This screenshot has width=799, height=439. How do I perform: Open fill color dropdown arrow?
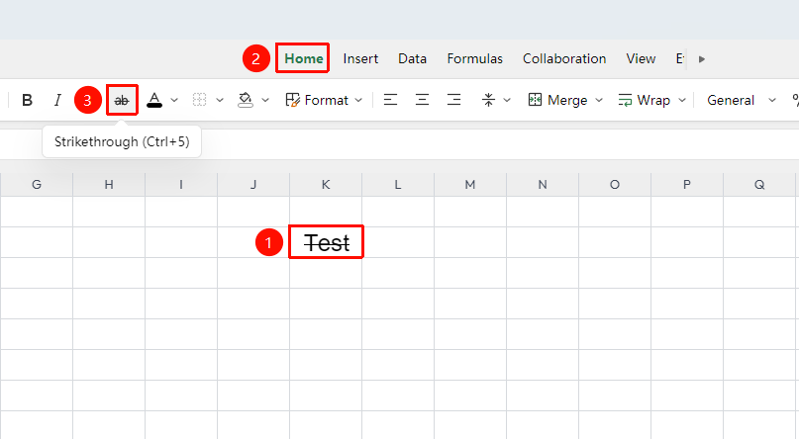pyautogui.click(x=265, y=100)
